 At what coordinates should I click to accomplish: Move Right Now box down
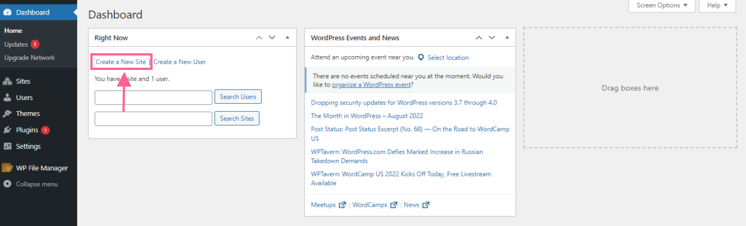click(x=272, y=38)
